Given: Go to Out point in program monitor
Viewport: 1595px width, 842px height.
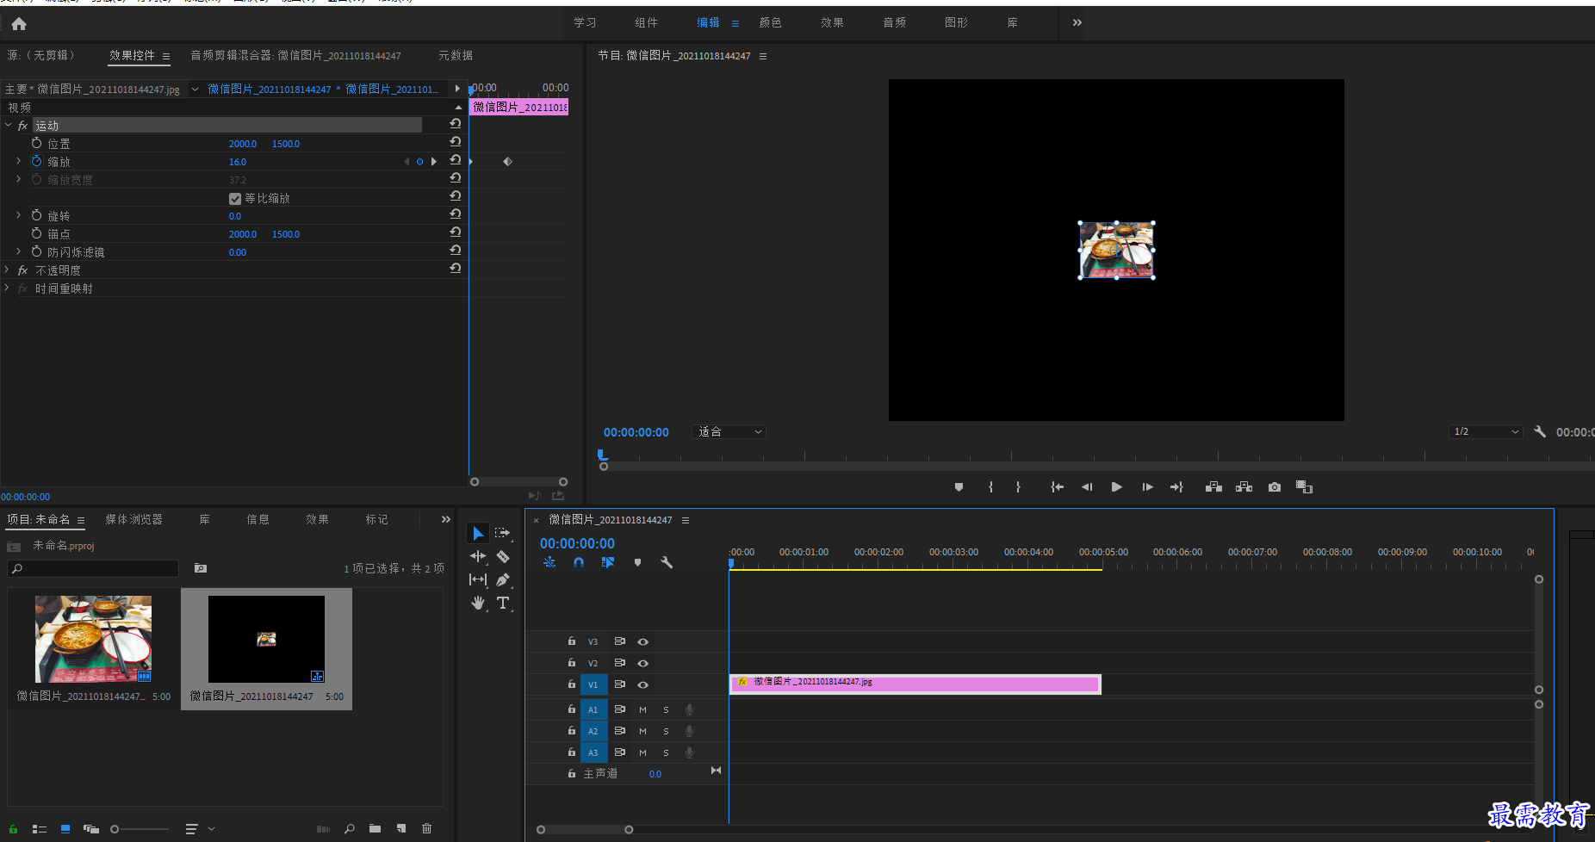Looking at the screenshot, I should point(1177,487).
